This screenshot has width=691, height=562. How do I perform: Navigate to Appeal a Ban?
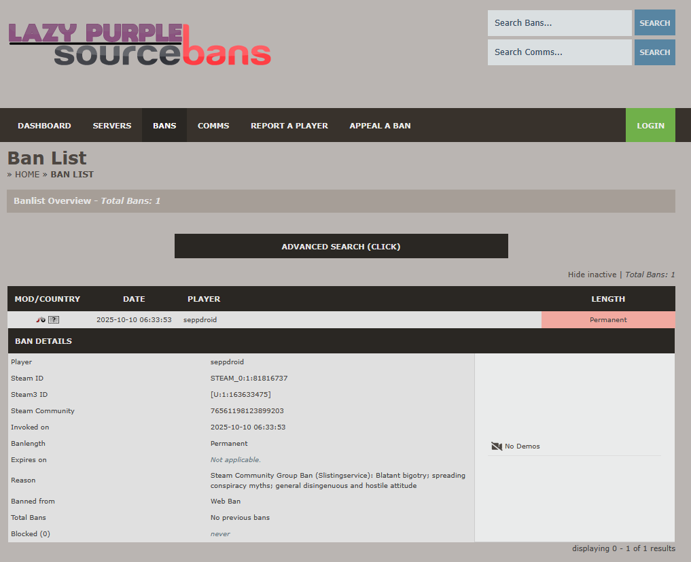(380, 126)
